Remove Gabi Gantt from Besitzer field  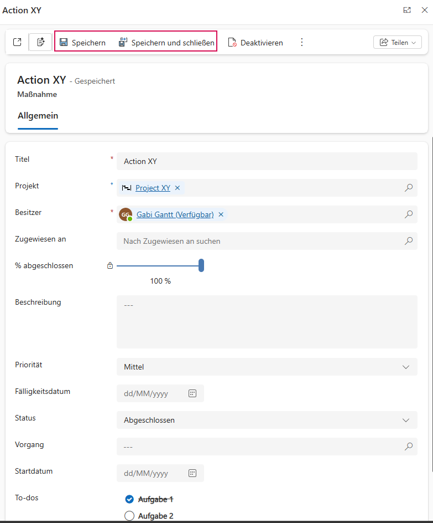(x=221, y=214)
